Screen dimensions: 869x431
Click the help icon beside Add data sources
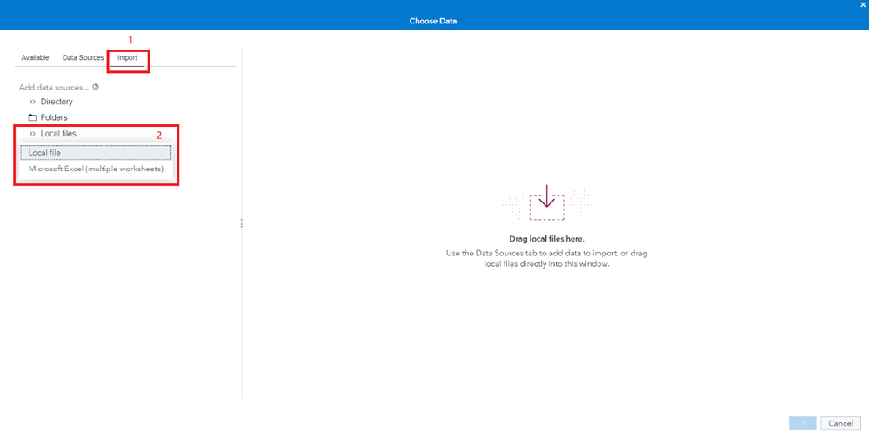click(96, 87)
